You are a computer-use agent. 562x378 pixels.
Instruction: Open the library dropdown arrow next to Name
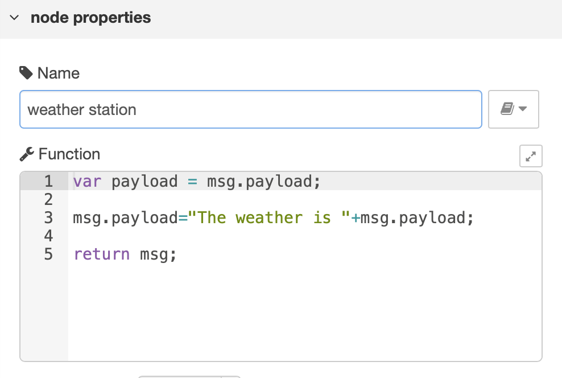(x=523, y=109)
